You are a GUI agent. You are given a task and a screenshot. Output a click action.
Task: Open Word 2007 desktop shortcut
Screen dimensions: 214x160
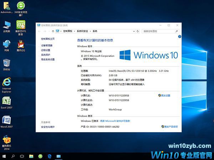(6, 120)
